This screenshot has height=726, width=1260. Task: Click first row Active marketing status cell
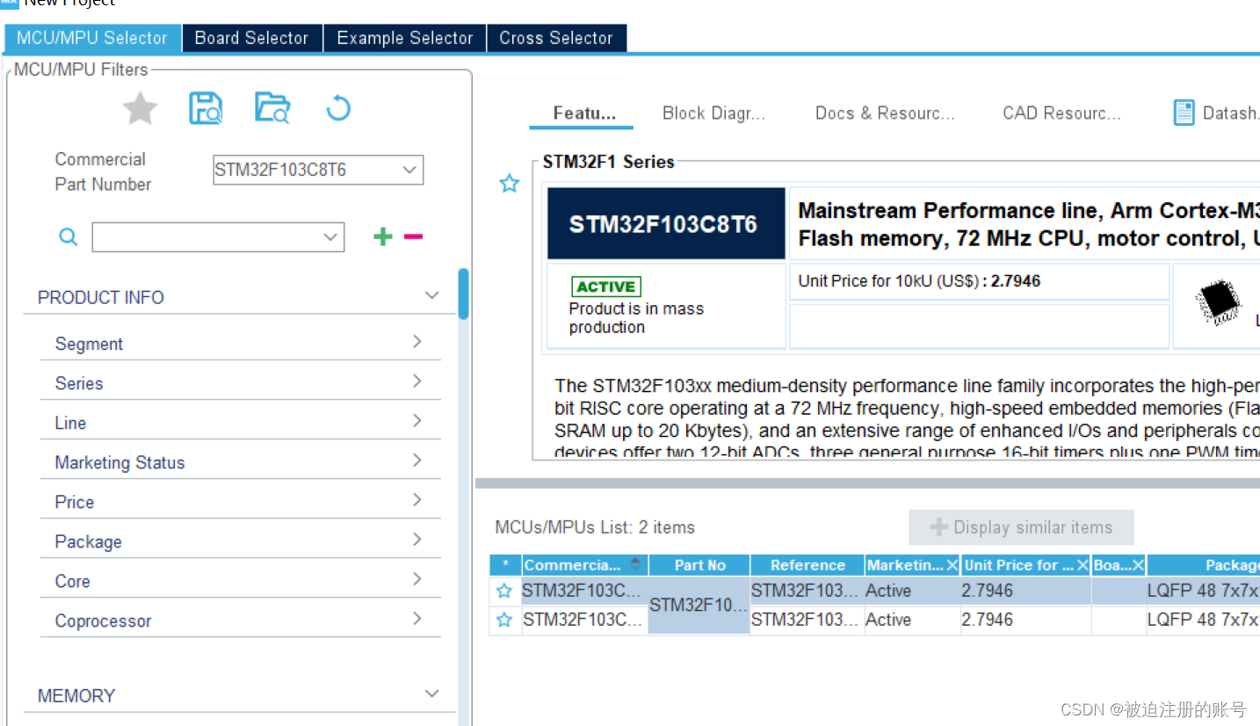tap(911, 591)
